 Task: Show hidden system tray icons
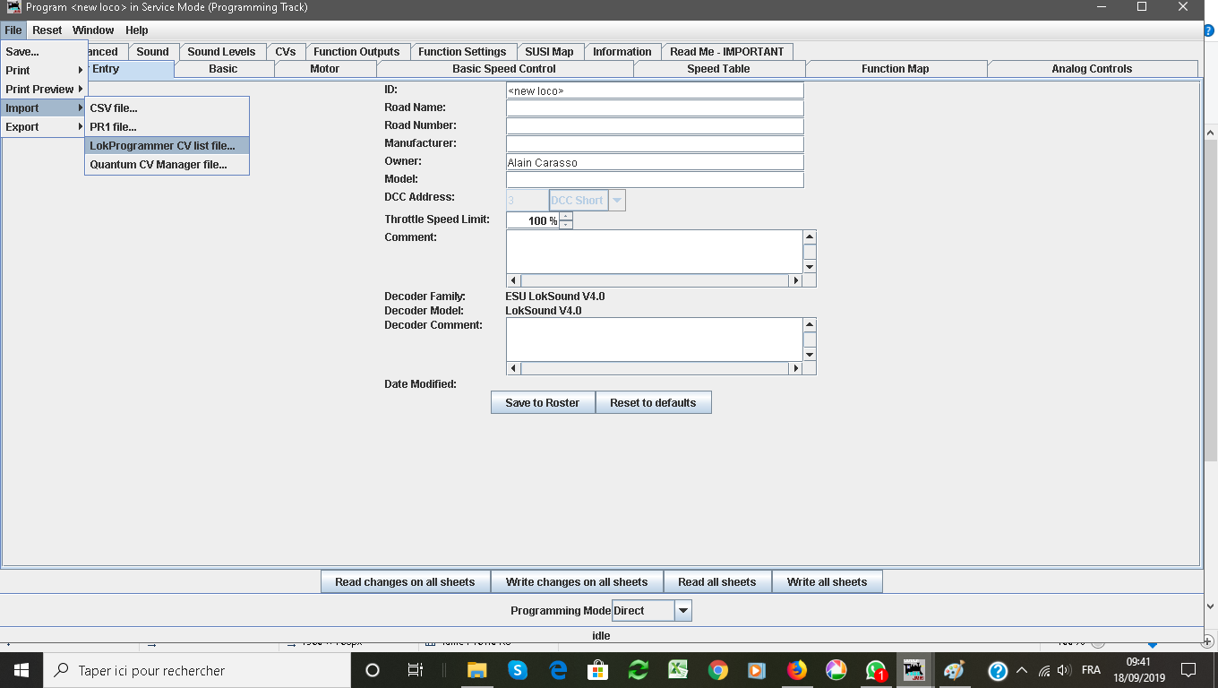click(x=1022, y=670)
